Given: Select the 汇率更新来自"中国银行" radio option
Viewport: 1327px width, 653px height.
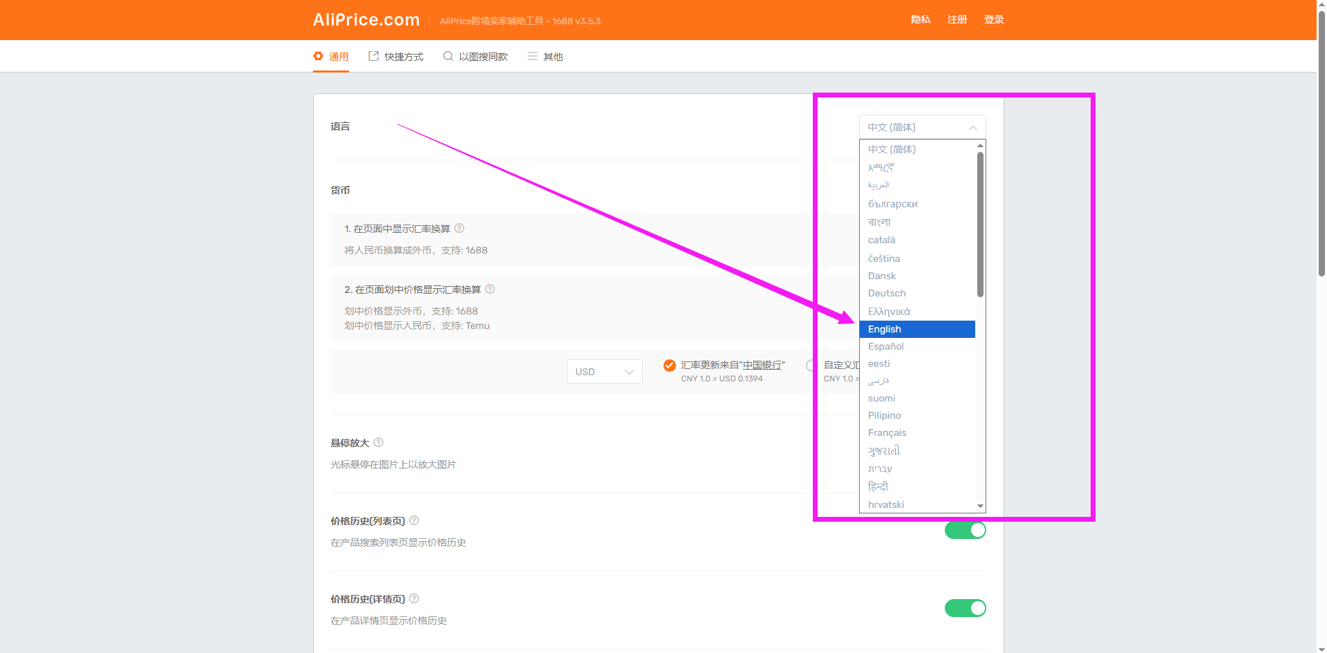Looking at the screenshot, I should (669, 366).
